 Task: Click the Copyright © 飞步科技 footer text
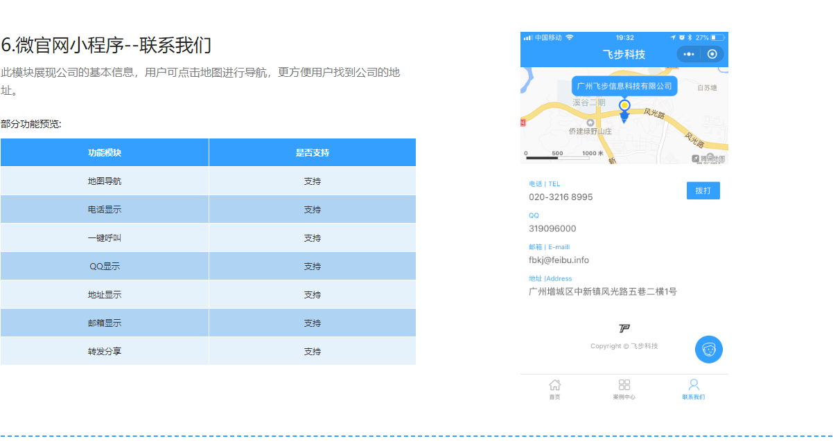[624, 346]
